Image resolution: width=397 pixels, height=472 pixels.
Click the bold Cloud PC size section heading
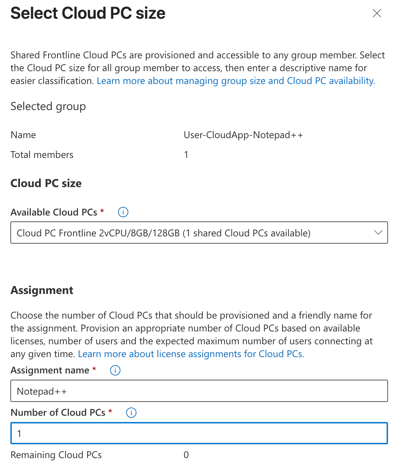pos(46,183)
